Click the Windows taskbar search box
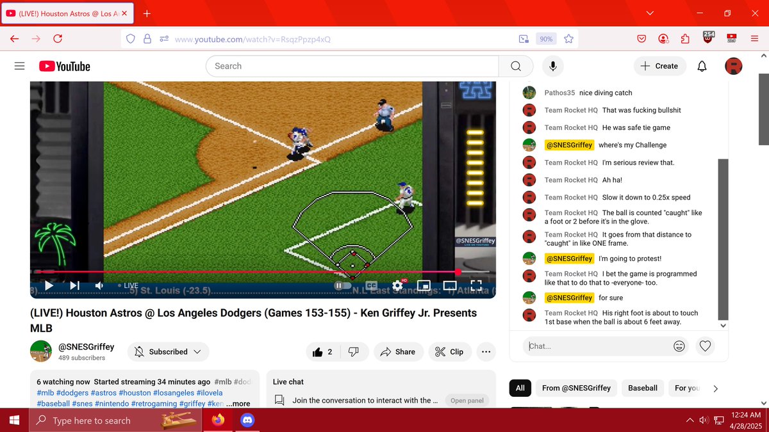Image resolution: width=769 pixels, height=432 pixels. [117, 420]
